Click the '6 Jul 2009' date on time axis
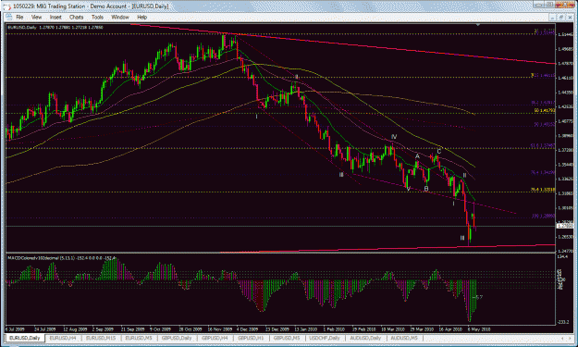The width and height of the screenshot is (578, 347). coord(15,328)
